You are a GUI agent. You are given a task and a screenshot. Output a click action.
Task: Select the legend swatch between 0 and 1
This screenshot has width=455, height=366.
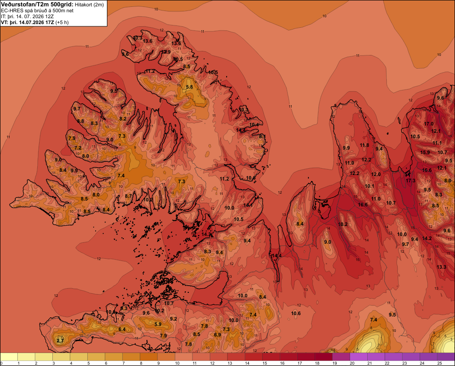(x=9, y=357)
